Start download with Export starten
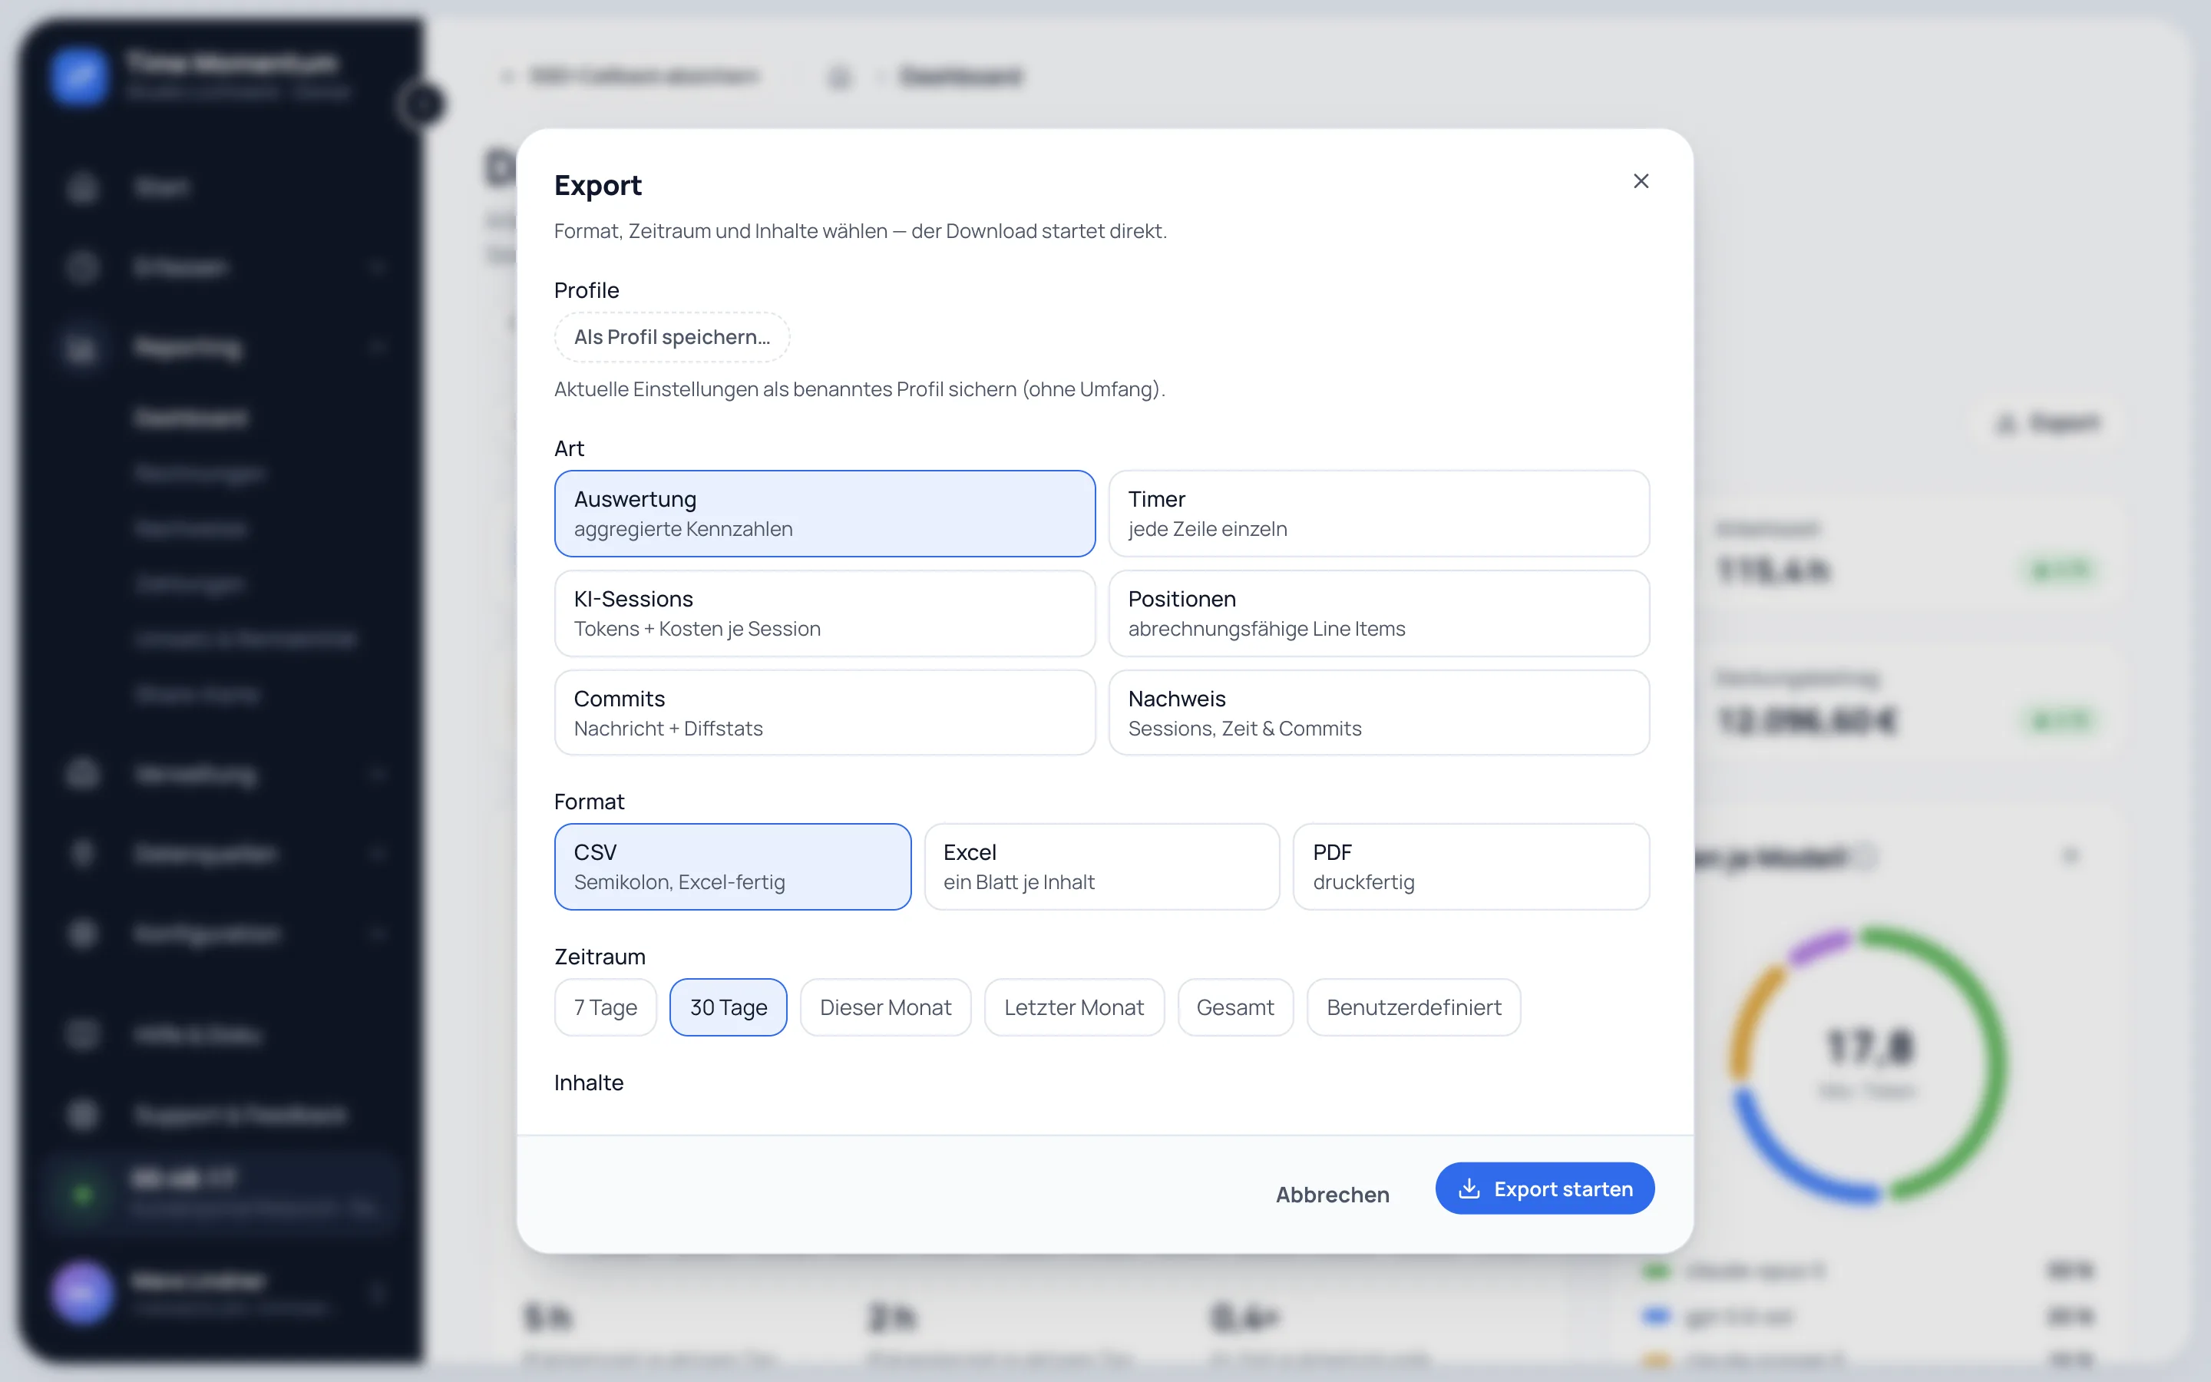The height and width of the screenshot is (1382, 2211). 1545,1189
